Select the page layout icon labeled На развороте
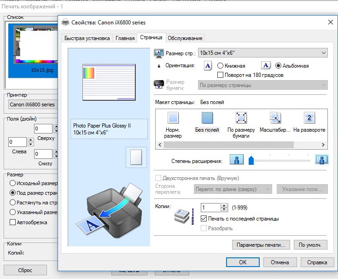This screenshot has width=338, height=279. [309, 118]
